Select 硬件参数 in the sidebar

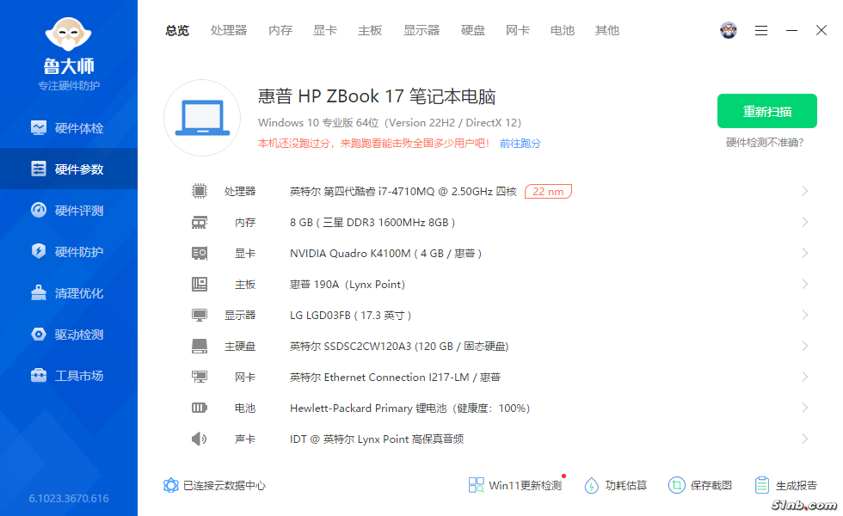(68, 169)
